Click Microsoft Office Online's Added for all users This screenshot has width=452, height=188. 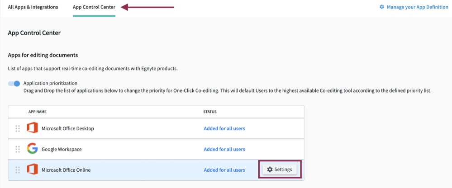(224, 170)
